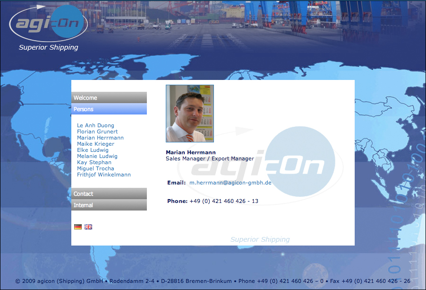The width and height of the screenshot is (426, 290).
Task: Click the phone number +49 (0) 421 460 426 - 13
Action: tap(224, 202)
